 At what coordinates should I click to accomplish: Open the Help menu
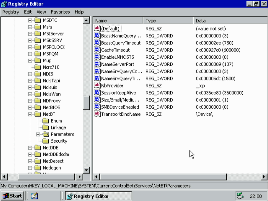(x=79, y=12)
